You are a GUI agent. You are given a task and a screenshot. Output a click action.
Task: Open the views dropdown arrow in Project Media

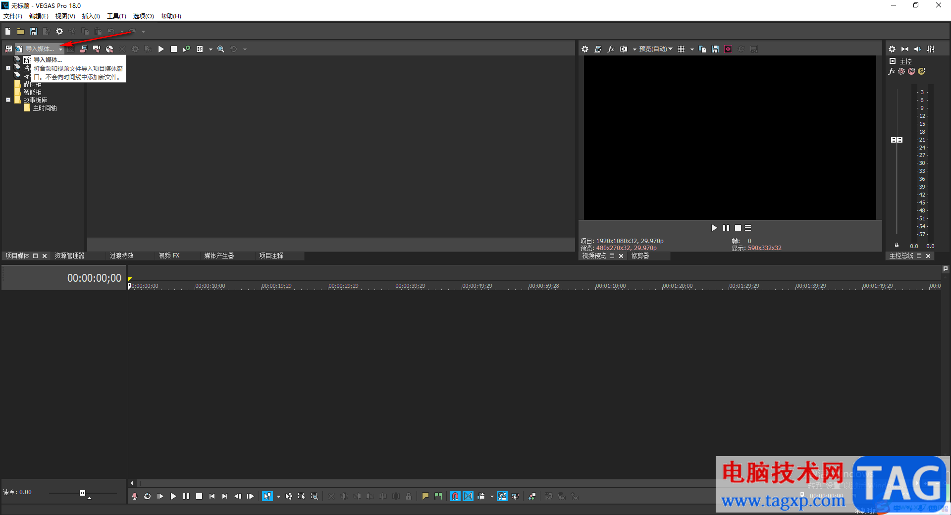pos(211,49)
